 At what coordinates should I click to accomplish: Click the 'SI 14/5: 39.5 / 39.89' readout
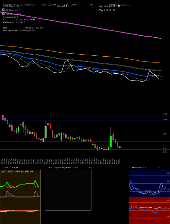[26, 20]
